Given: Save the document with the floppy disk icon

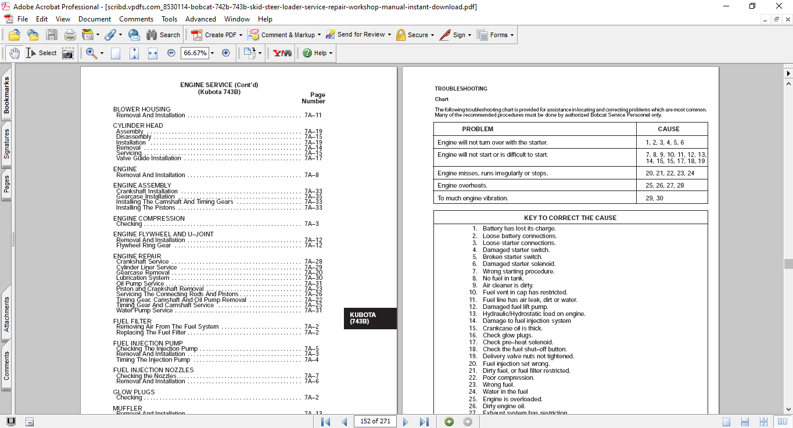Looking at the screenshot, I should [x=52, y=35].
